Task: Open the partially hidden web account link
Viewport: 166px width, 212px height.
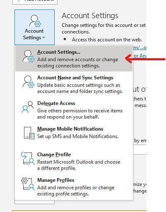Action: coord(140,48)
